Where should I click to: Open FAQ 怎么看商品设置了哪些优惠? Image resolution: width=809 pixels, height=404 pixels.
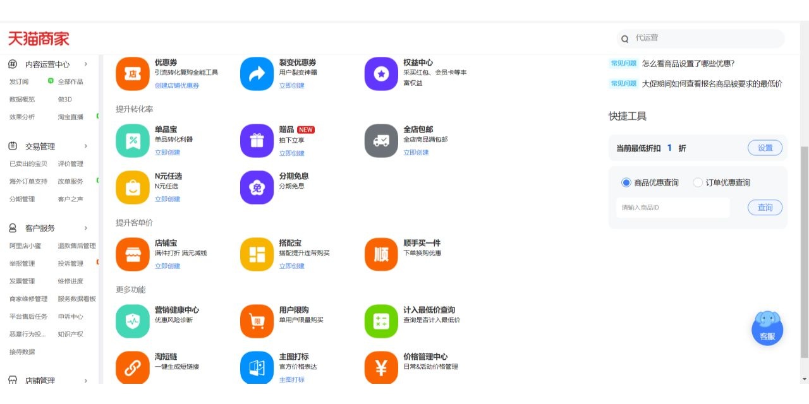click(688, 63)
